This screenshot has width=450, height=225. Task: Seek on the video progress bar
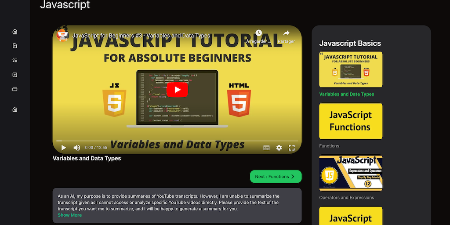click(x=177, y=141)
